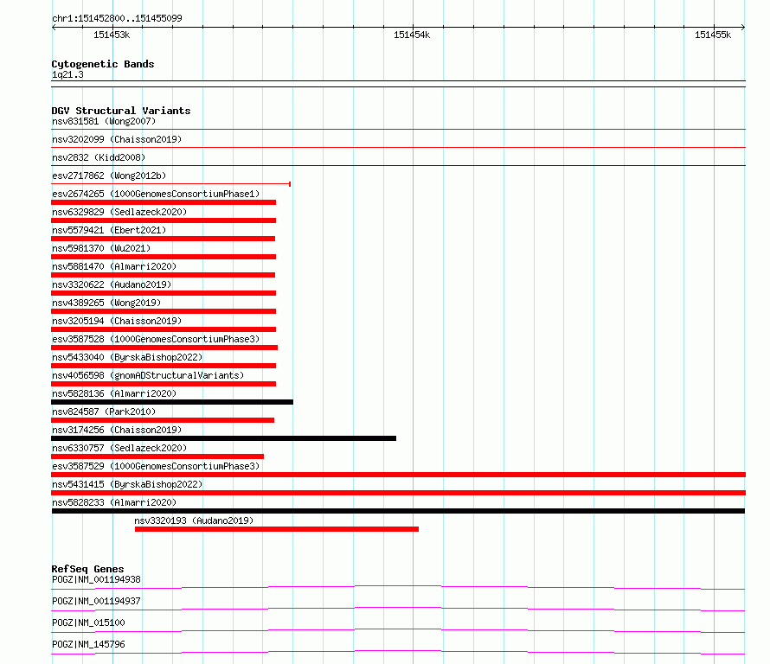Click the Cytogenetic Bands track title

(x=103, y=64)
